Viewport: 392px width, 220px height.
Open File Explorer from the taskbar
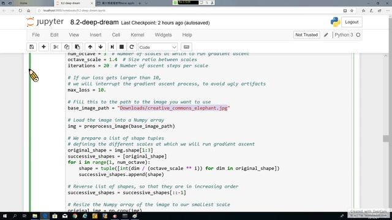tap(35, 216)
